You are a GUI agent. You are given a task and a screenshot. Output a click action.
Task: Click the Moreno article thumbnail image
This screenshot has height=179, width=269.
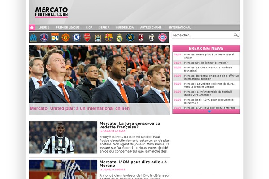[63, 170]
